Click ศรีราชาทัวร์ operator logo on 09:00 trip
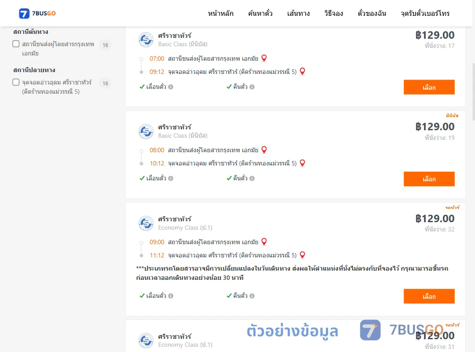The height and width of the screenshot is (352, 475). point(146,223)
